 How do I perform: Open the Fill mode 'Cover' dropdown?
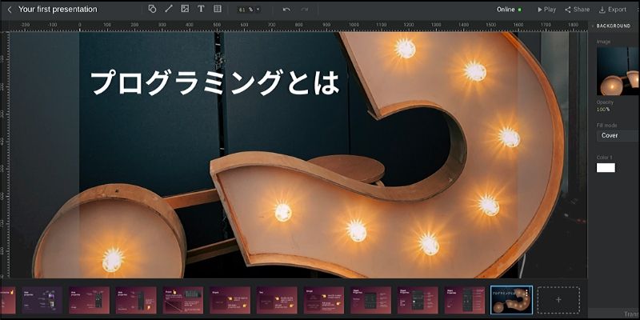(x=618, y=135)
